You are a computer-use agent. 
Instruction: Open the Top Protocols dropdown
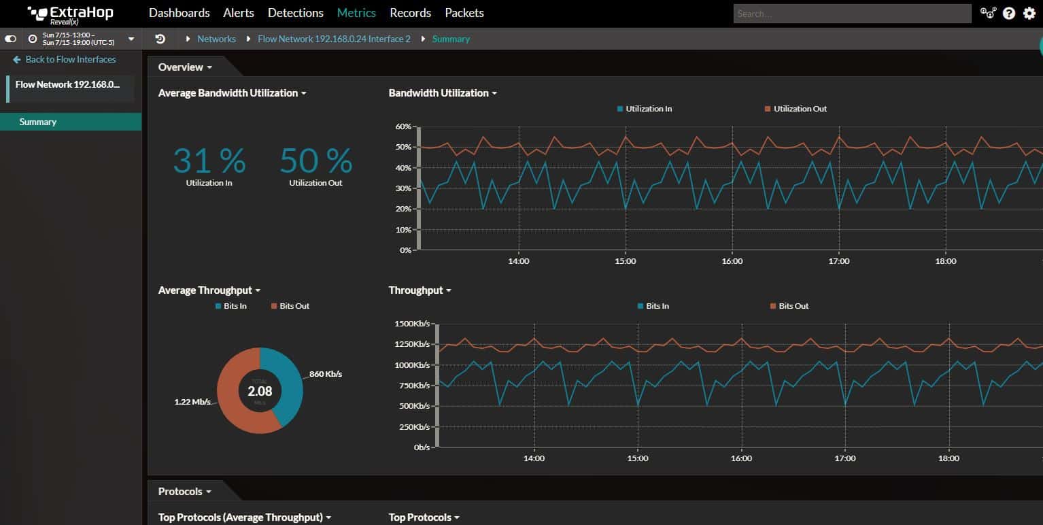click(x=423, y=517)
